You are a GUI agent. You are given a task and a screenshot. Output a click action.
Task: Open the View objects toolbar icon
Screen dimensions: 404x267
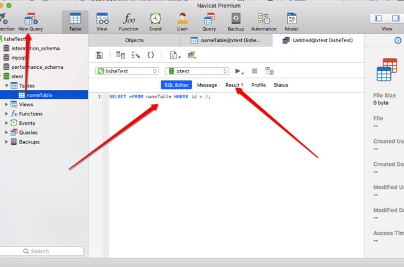102,22
